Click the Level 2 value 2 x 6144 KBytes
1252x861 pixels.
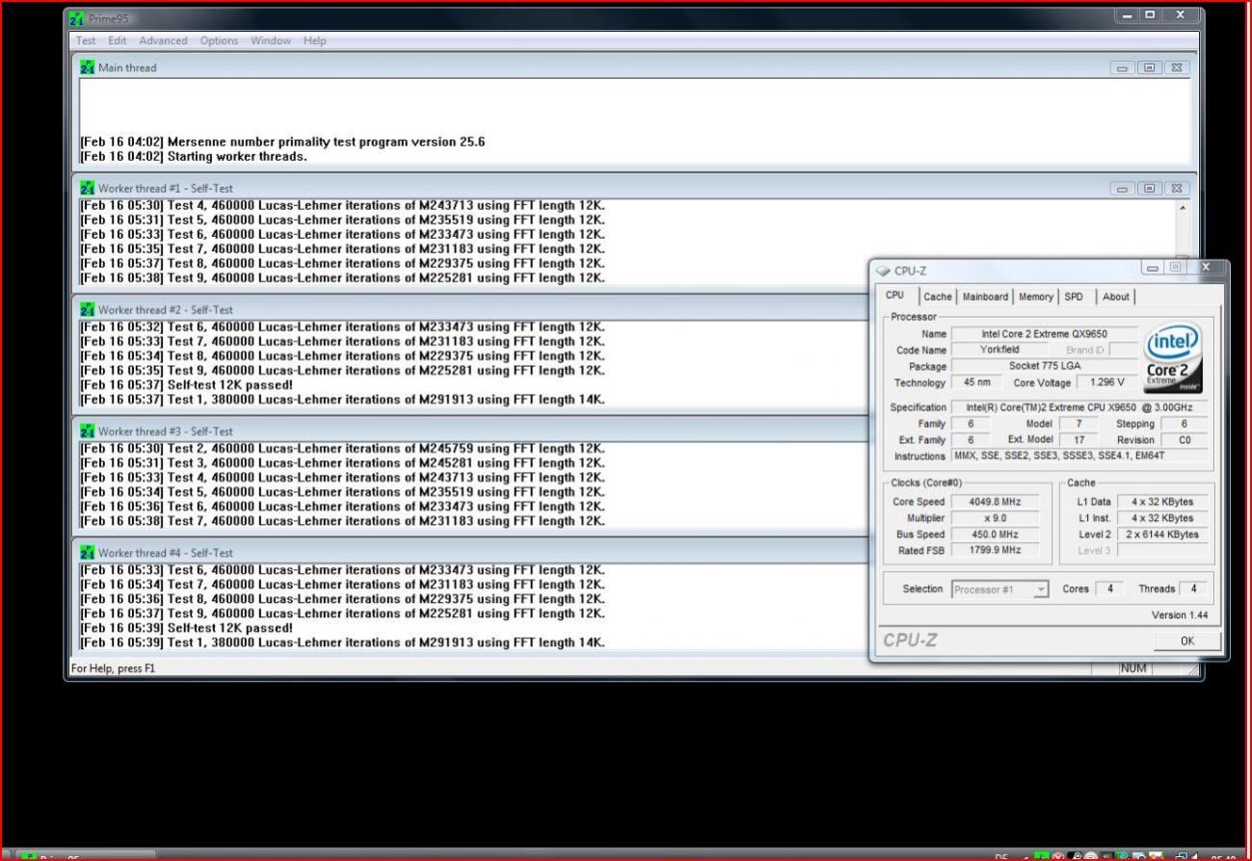pyautogui.click(x=1161, y=535)
